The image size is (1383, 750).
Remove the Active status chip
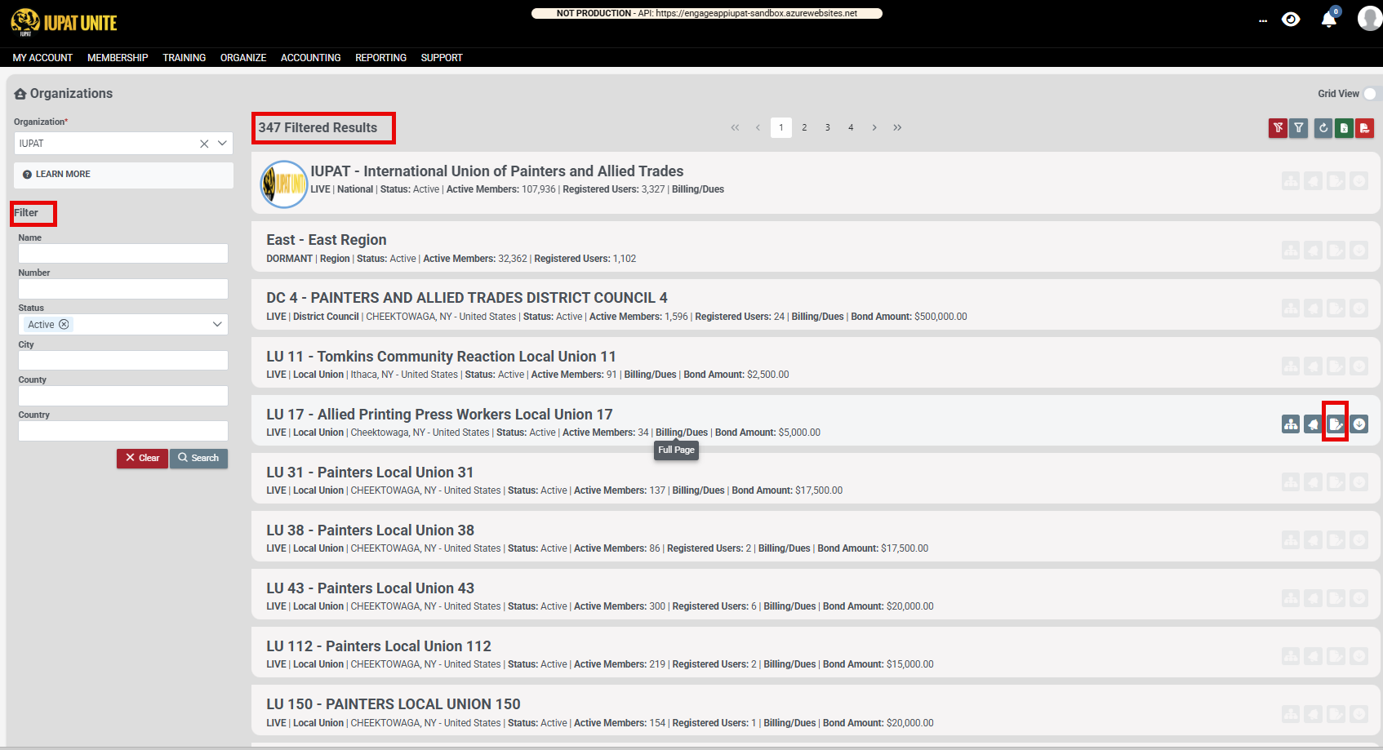pyautogui.click(x=64, y=325)
